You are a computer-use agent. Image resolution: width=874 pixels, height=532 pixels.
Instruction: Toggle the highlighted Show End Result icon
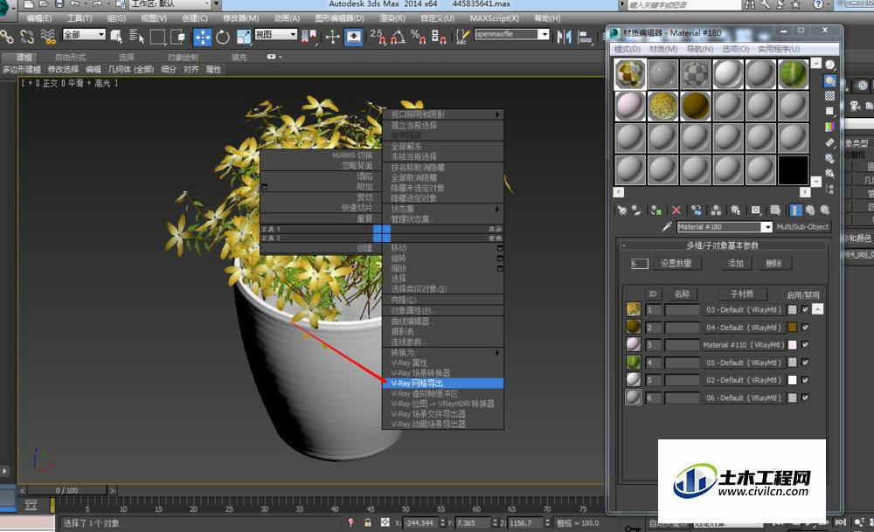click(795, 210)
